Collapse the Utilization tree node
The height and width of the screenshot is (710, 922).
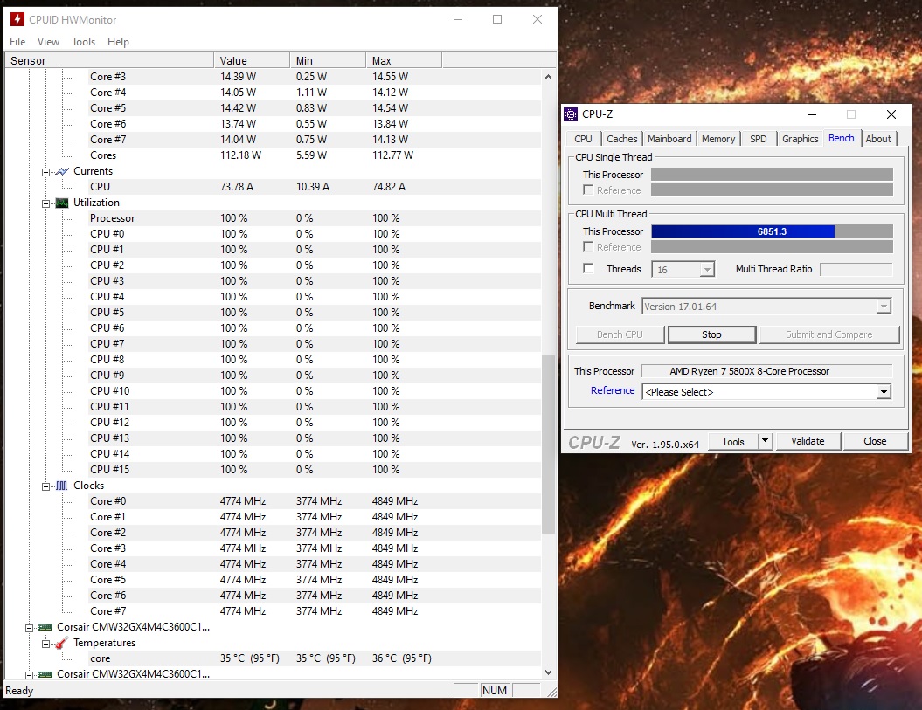point(45,203)
